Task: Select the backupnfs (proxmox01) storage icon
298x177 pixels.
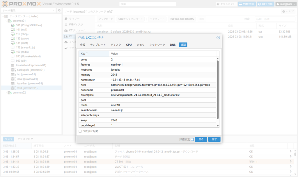Action: coord(13,70)
